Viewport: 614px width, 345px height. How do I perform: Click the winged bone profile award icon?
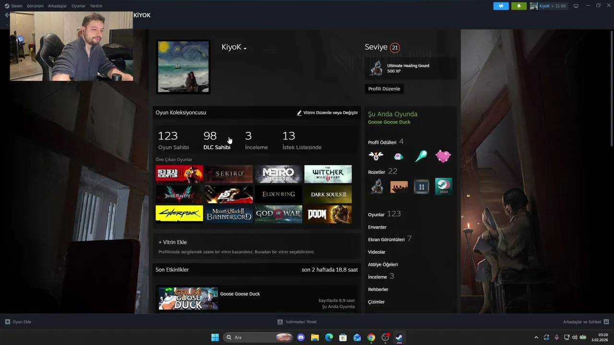376,156
